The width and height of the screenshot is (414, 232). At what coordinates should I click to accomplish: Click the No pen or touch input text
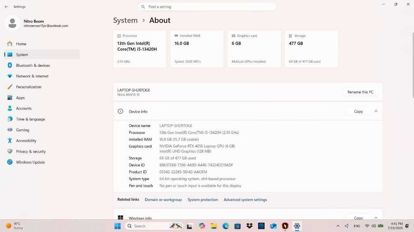click(200, 186)
